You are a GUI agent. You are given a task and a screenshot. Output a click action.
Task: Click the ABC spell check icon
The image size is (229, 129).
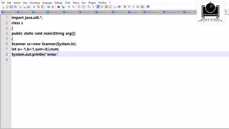[x=148, y=7]
